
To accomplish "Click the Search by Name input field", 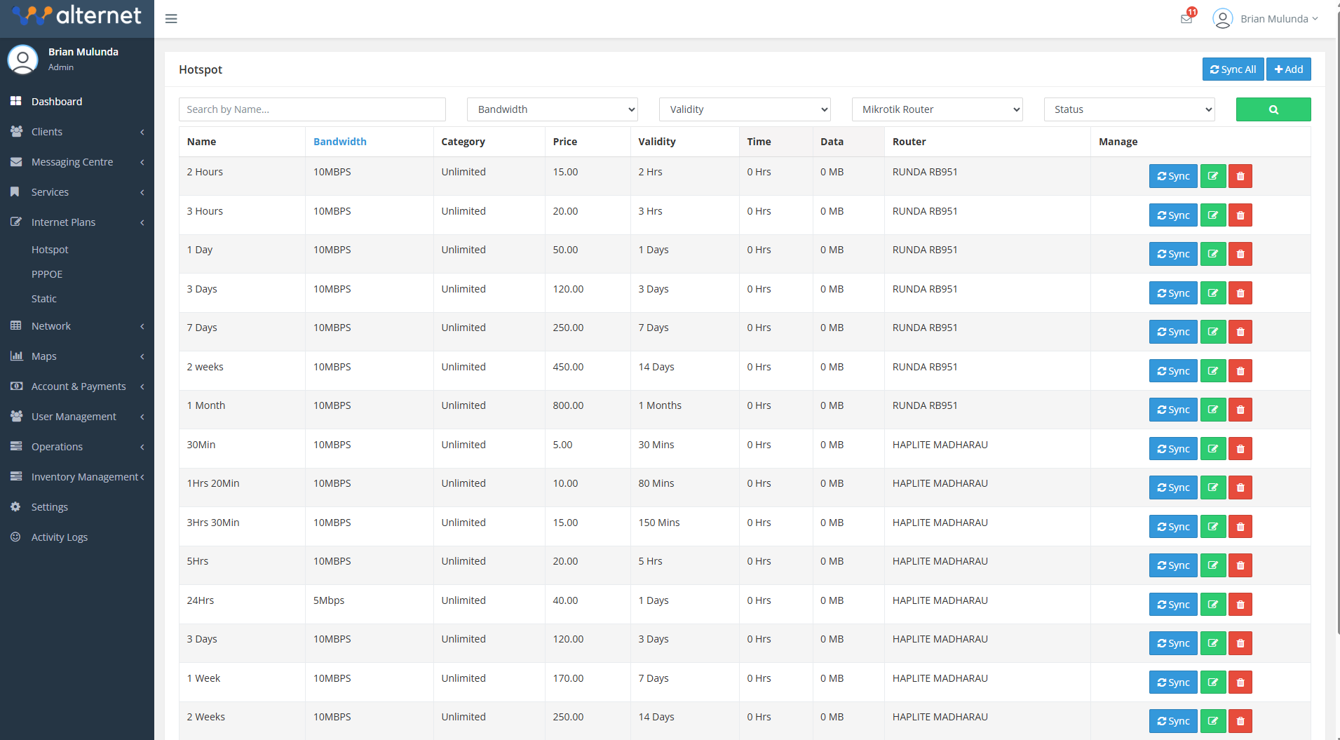I will (x=312, y=109).
